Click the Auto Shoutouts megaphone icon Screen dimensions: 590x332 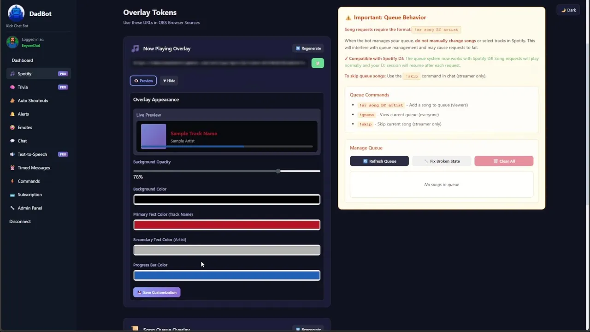tap(12, 101)
